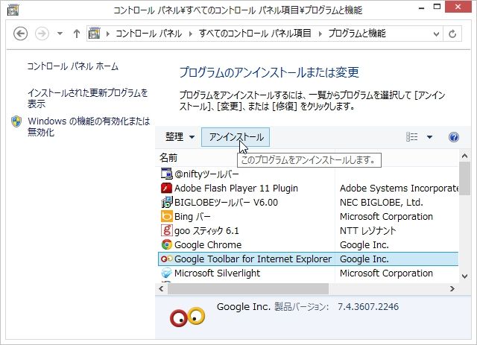Select Google Toolbar for Internet Explorer
477x345 pixels.
tap(253, 259)
